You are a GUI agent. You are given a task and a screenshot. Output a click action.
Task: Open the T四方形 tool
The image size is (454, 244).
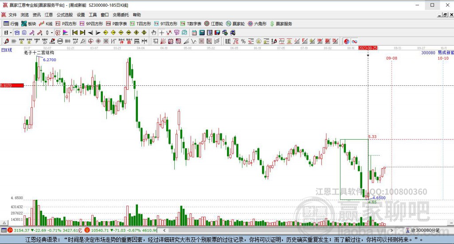click(141, 24)
